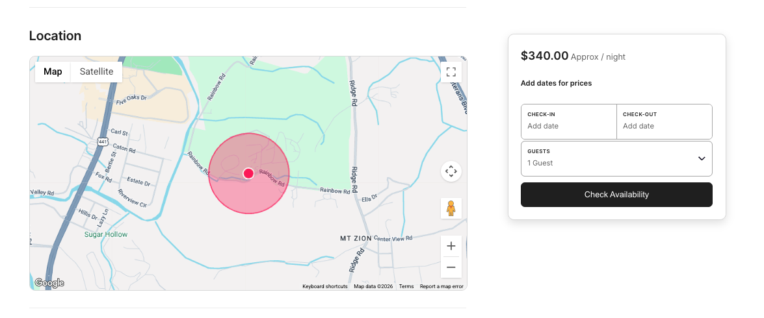The image size is (764, 318).
Task: Click the US 441 highway shield
Action: tap(103, 141)
